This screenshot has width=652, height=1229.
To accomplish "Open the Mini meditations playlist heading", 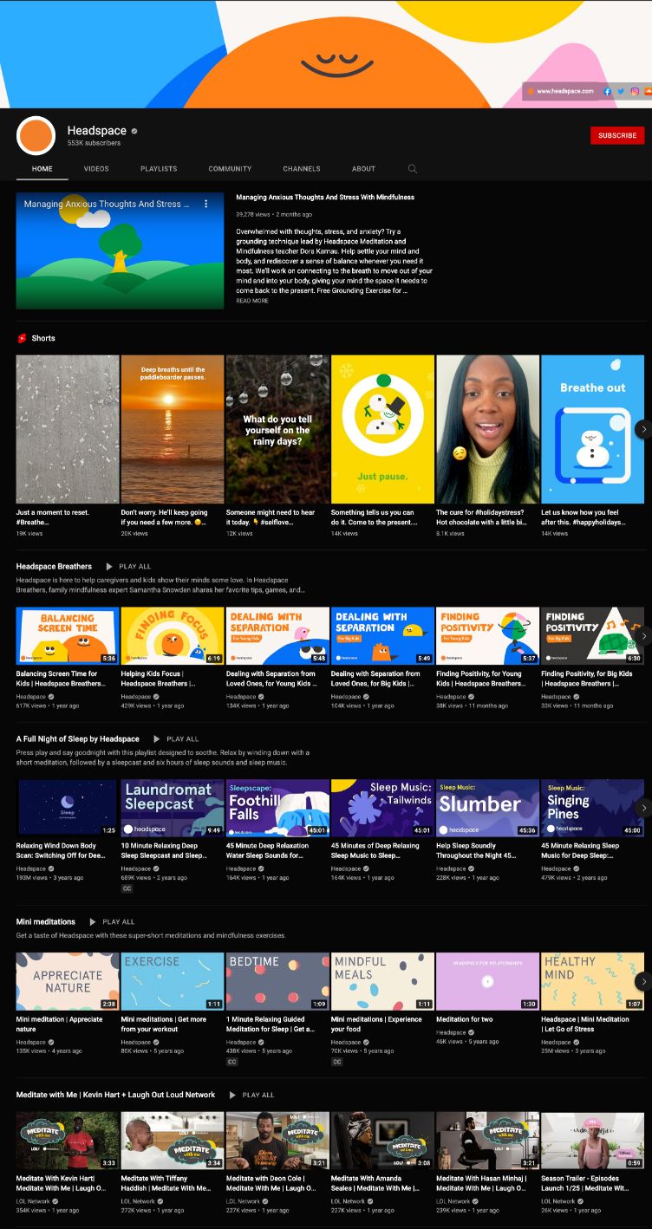I will pos(46,922).
